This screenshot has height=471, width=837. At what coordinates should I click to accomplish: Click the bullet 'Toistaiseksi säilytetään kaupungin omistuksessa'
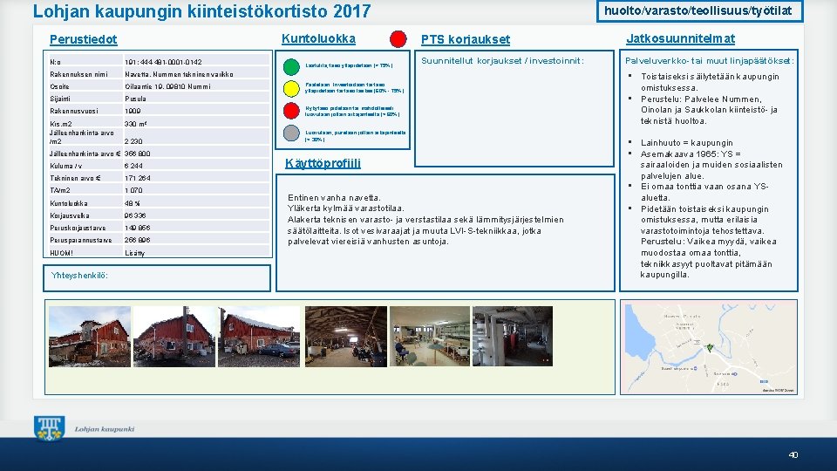tap(710, 82)
